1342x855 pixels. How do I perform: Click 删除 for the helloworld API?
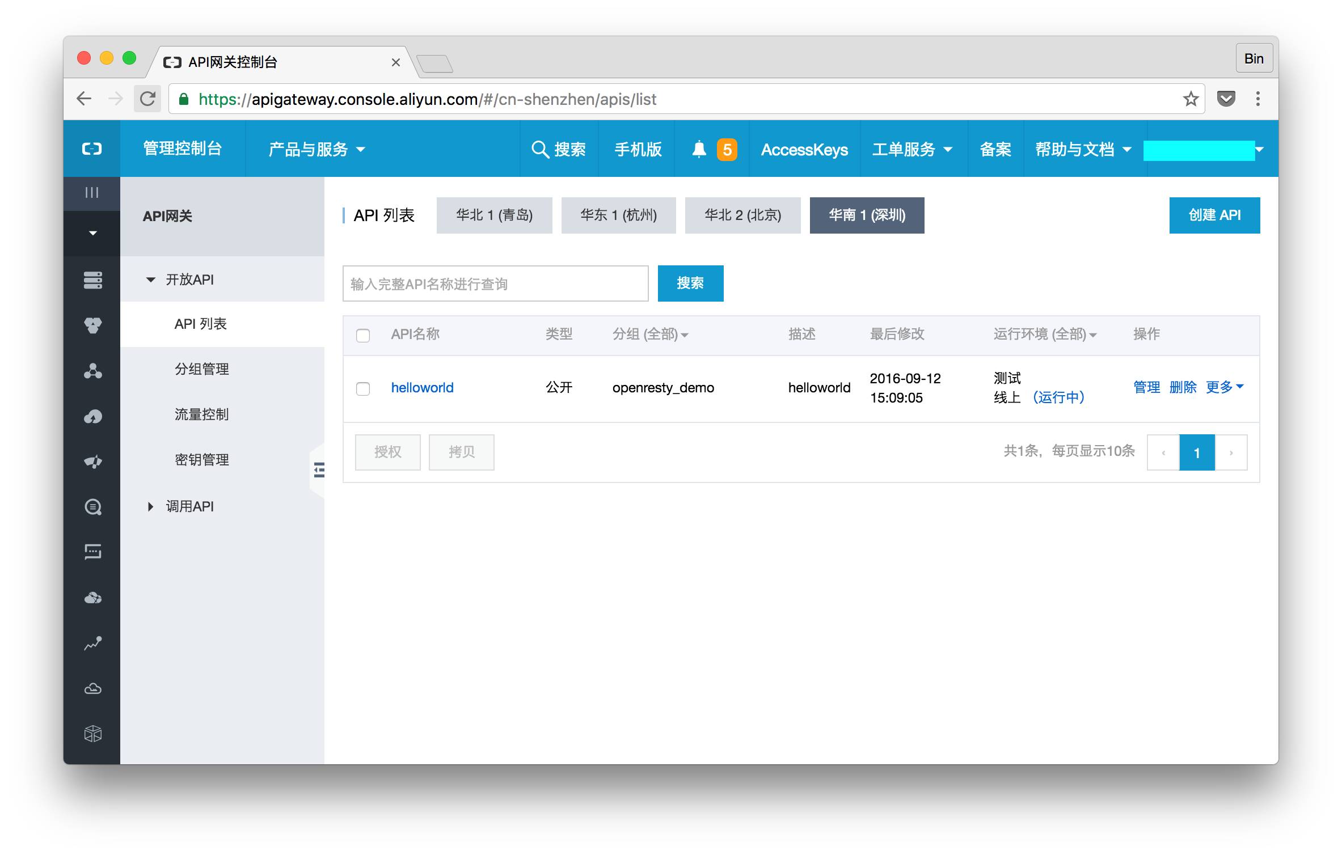click(1183, 387)
